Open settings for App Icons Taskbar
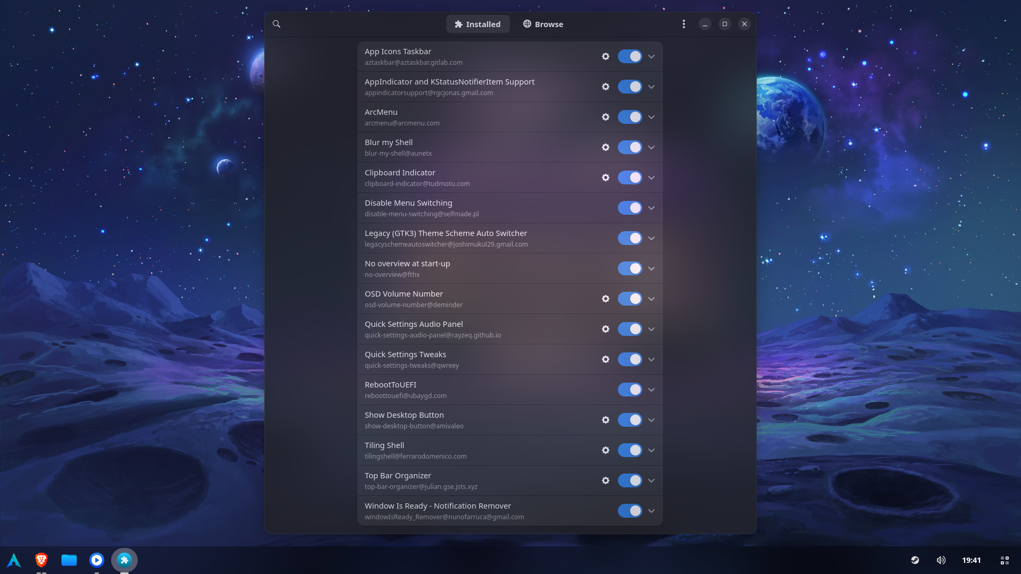1021x574 pixels. (606, 56)
